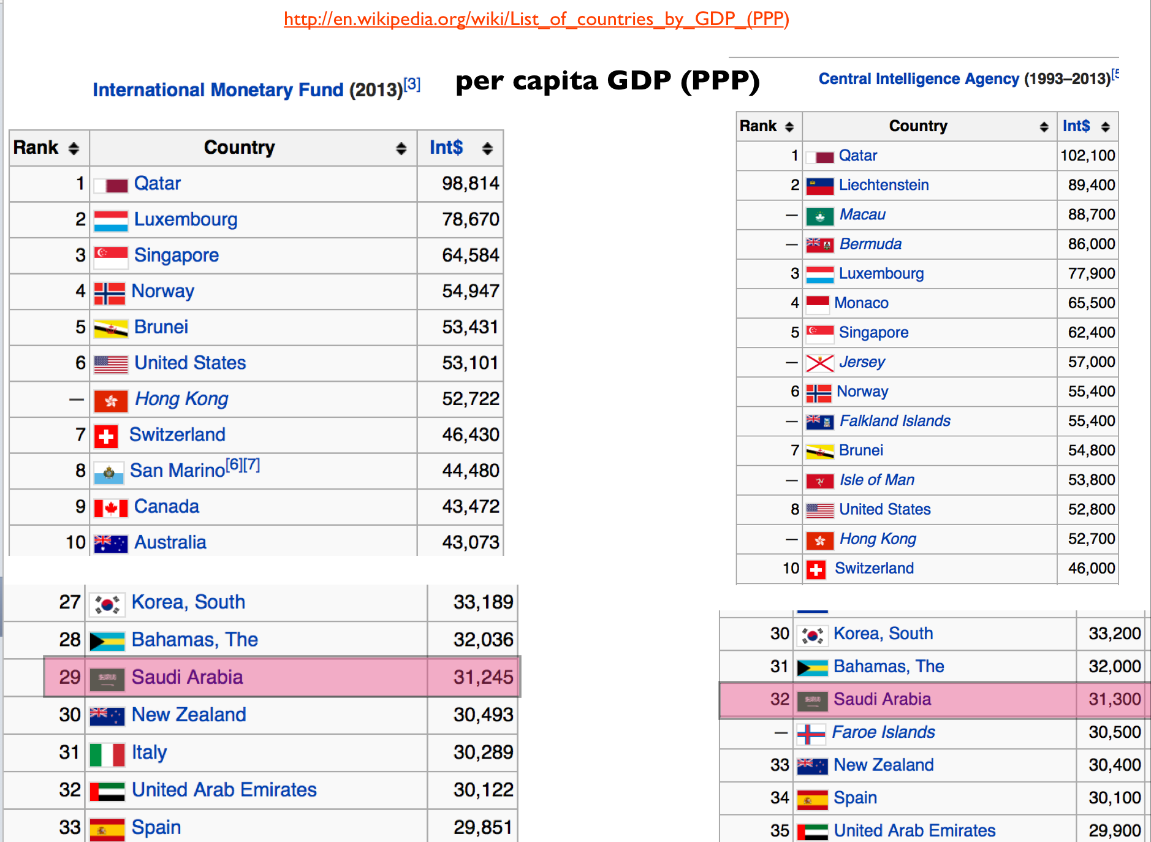The height and width of the screenshot is (842, 1151).
Task: Open Luxembourg link in IMF table
Action: (186, 219)
